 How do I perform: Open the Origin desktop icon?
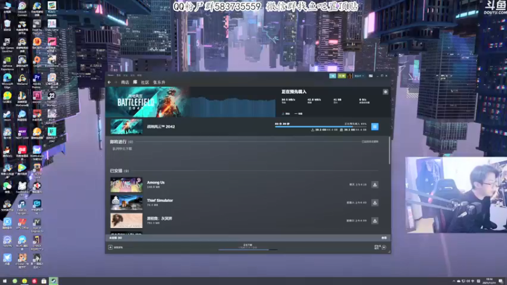pos(37,61)
